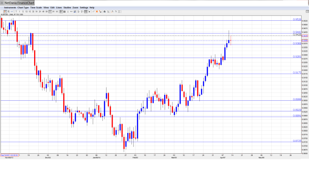Click the Help menu item
The image size is (309, 173).
click(92, 7)
